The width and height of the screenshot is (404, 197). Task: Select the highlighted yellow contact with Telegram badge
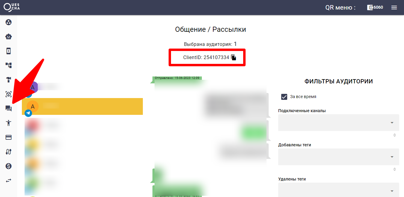[82, 106]
